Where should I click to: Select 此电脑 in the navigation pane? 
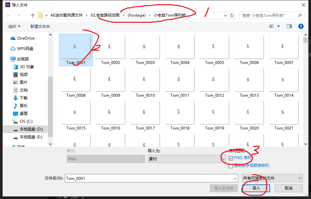pyautogui.click(x=19, y=59)
